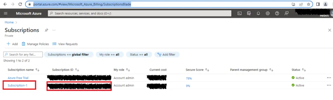
Task: Pin the Subscriptions blade to the dashboard
Action: coord(47,30)
